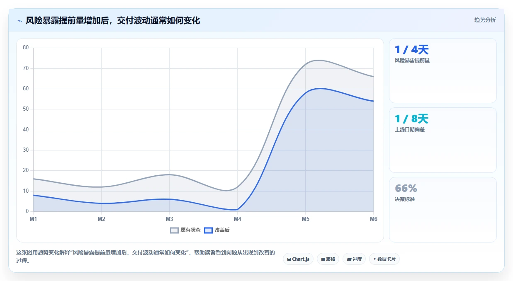Click the 20 y-axis tick label

coord(26,170)
